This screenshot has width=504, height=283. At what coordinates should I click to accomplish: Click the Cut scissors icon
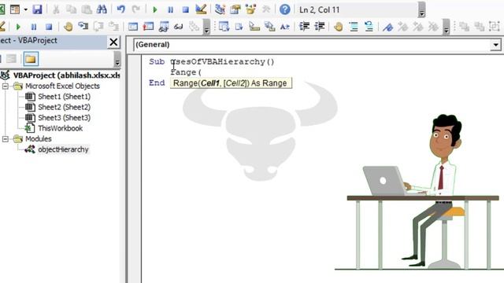tap(56, 9)
